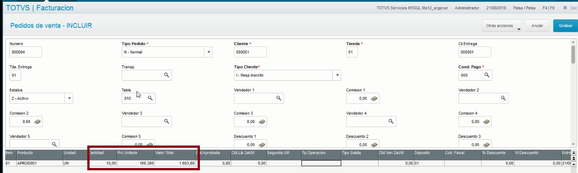Screen dimensions: 578x173
Task: Click the Cli.Entrega input field
Action: pos(475,52)
